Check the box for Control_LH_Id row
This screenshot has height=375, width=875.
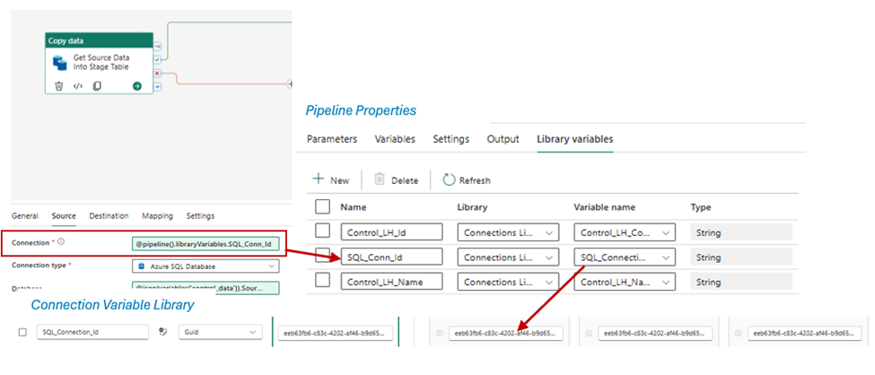tap(323, 232)
